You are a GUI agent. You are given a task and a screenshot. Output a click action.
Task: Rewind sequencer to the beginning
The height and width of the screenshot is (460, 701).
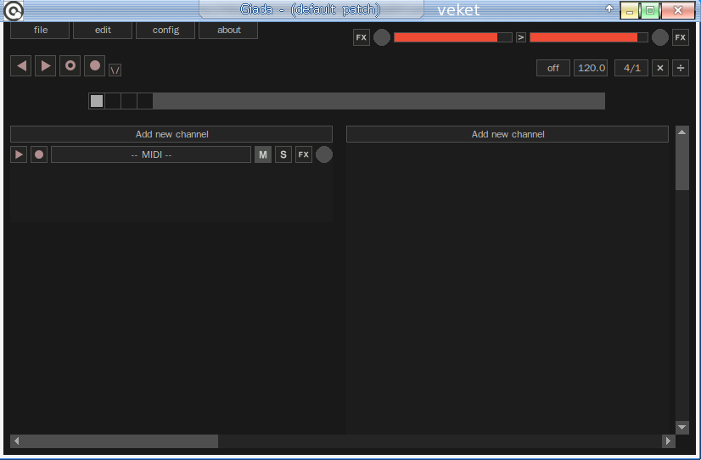pos(21,65)
